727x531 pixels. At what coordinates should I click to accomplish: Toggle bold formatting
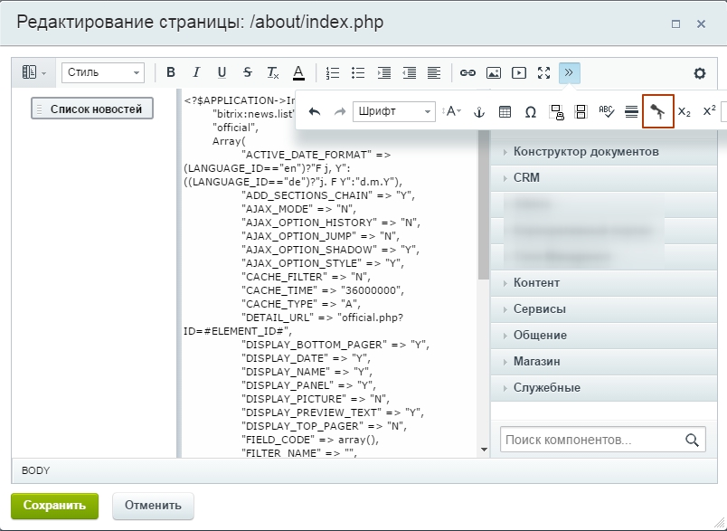(x=171, y=73)
